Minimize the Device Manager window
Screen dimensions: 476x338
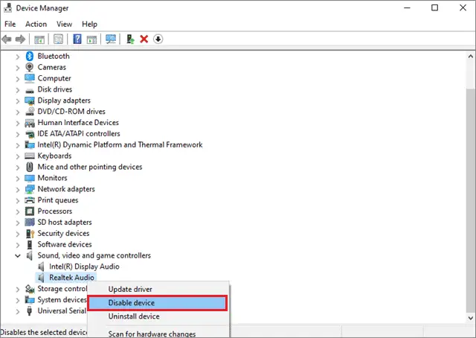(407, 7)
